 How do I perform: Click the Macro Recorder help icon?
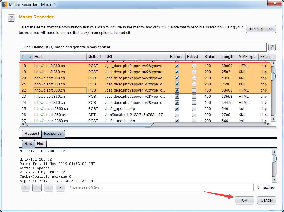pyautogui.click(x=11, y=18)
